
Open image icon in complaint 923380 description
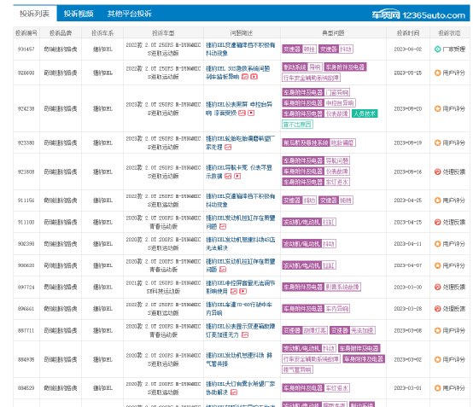[228, 147]
